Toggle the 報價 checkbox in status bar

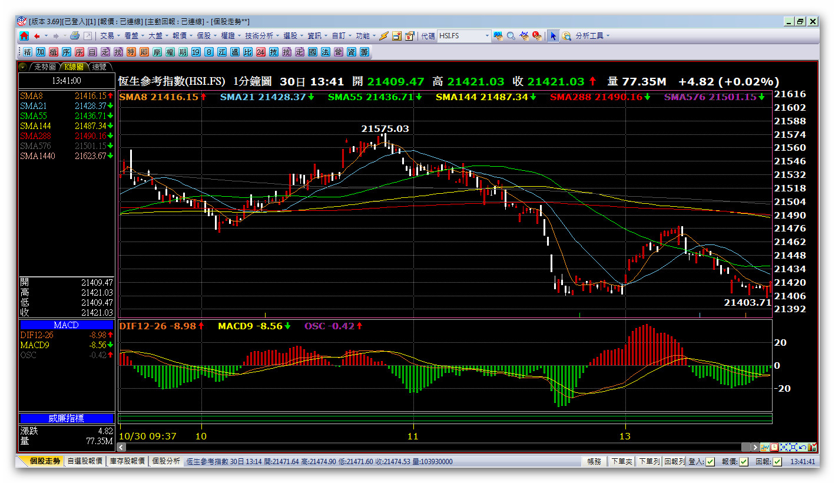[x=744, y=462]
